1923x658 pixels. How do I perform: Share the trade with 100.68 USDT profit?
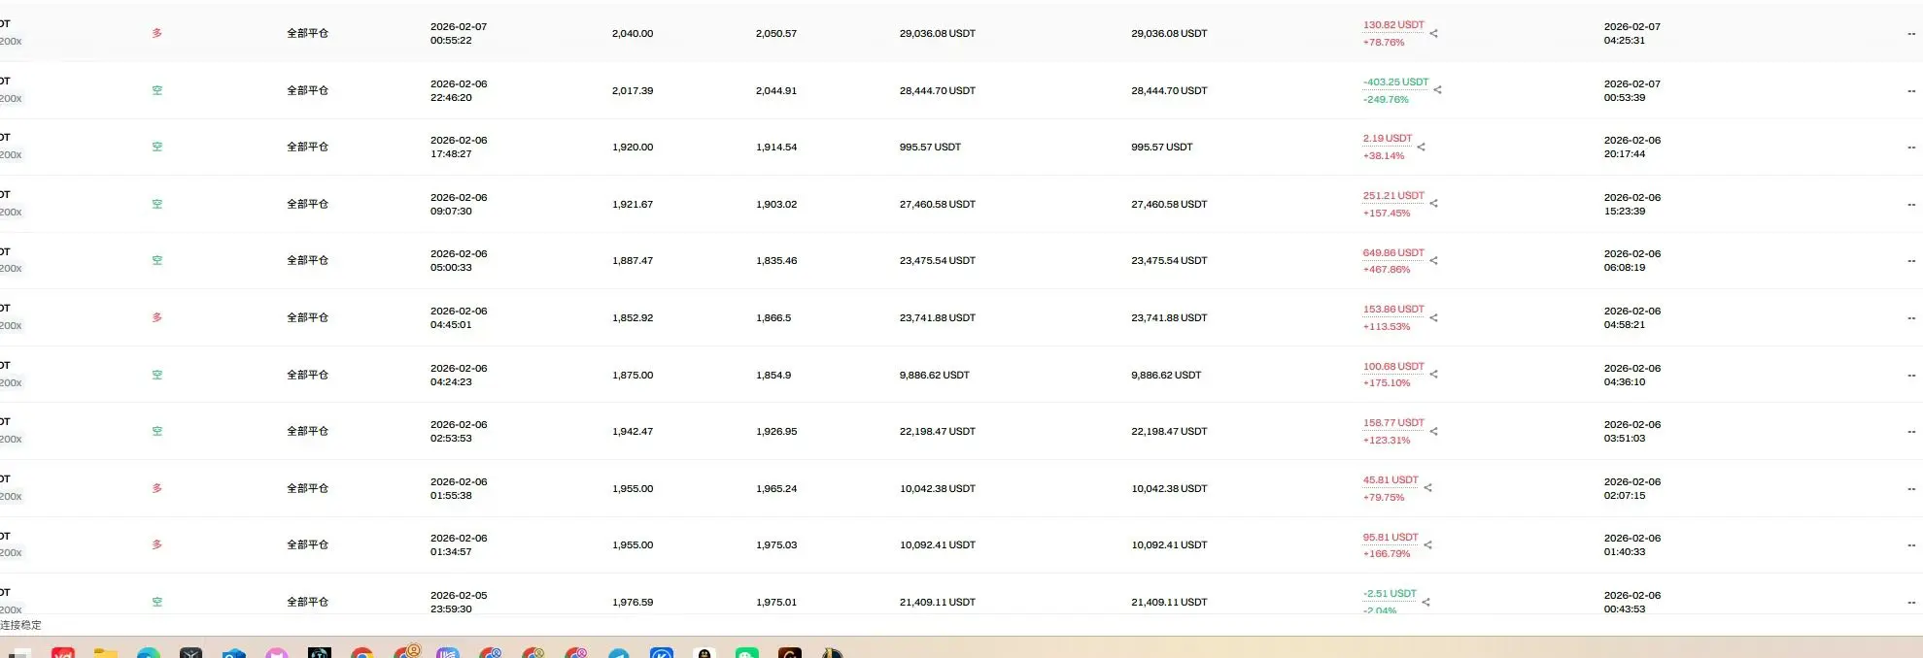[x=1433, y=375]
